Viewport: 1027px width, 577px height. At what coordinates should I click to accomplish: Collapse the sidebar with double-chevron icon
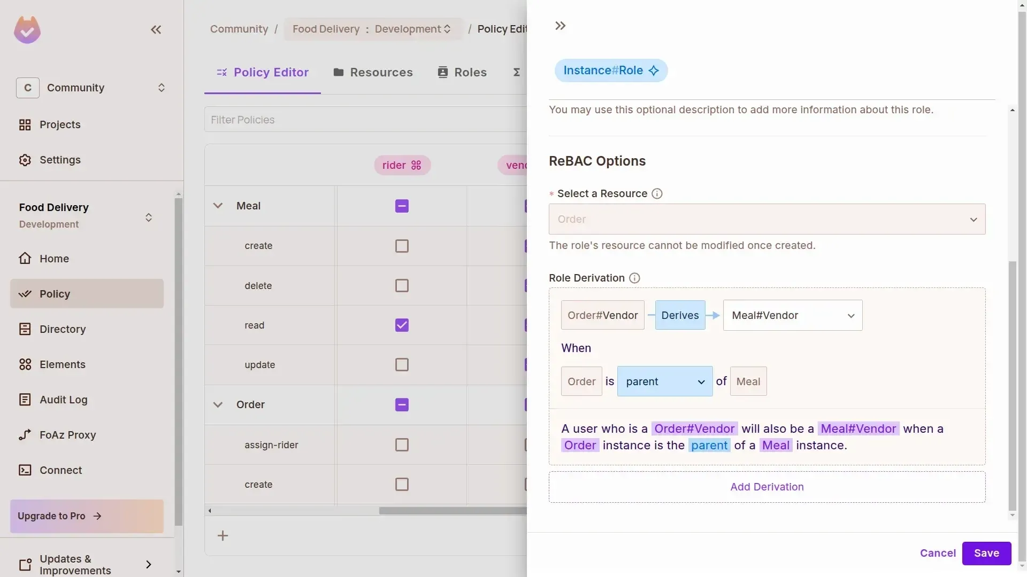pyautogui.click(x=156, y=30)
